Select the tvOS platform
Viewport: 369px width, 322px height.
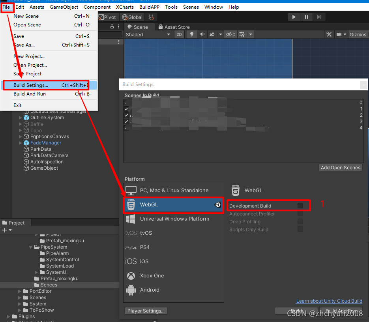[174, 233]
